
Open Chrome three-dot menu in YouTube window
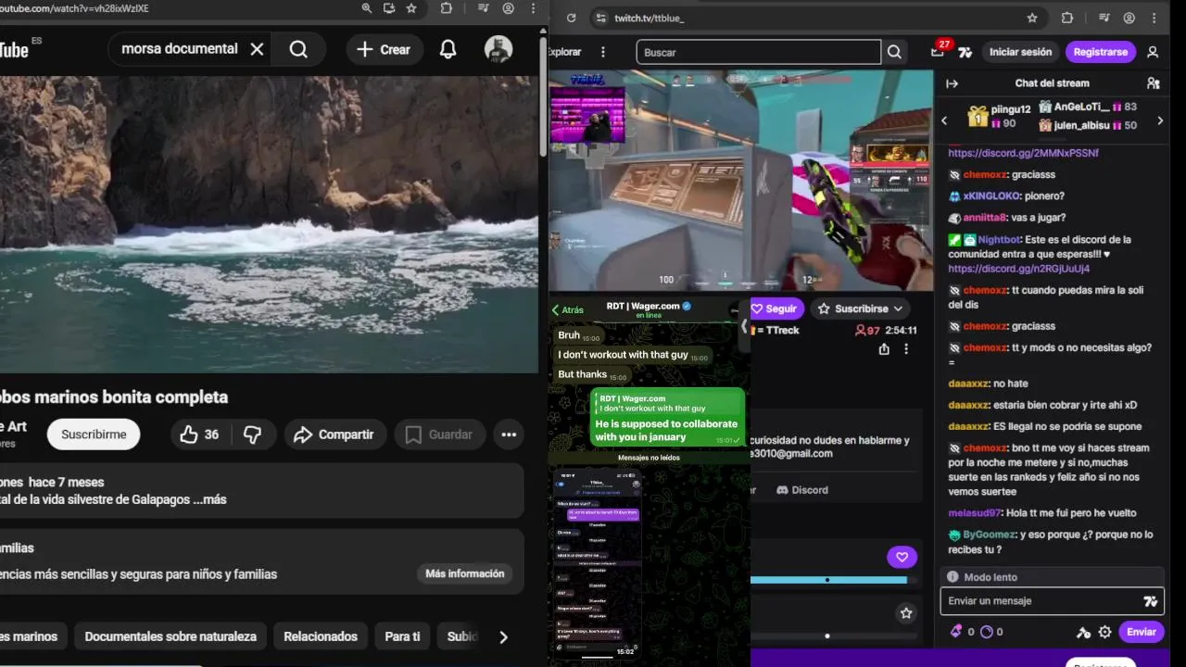coord(534,8)
